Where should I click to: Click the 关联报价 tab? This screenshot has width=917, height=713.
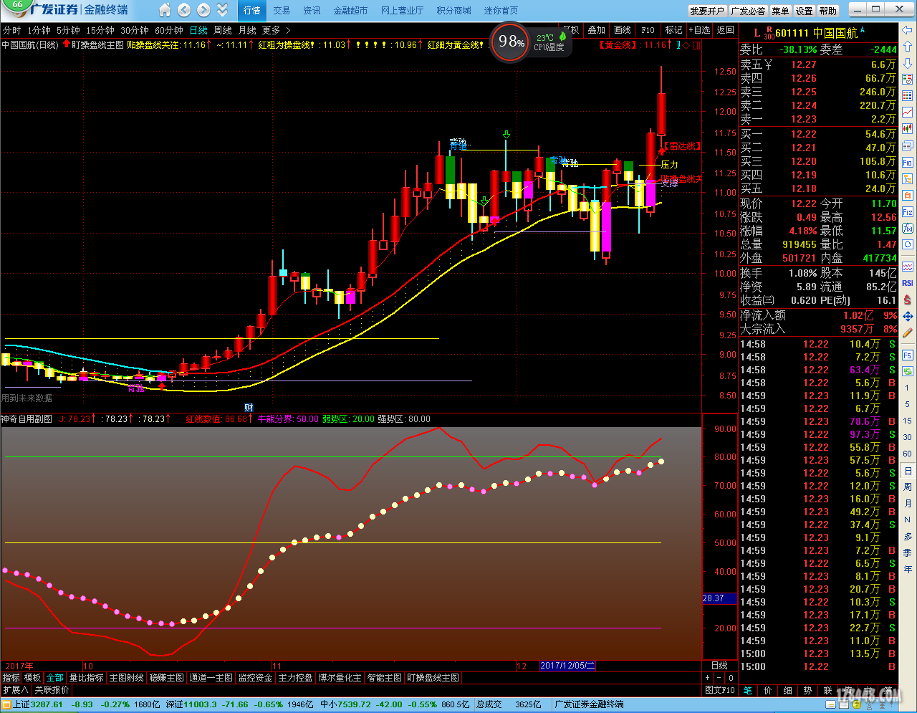[x=52, y=689]
